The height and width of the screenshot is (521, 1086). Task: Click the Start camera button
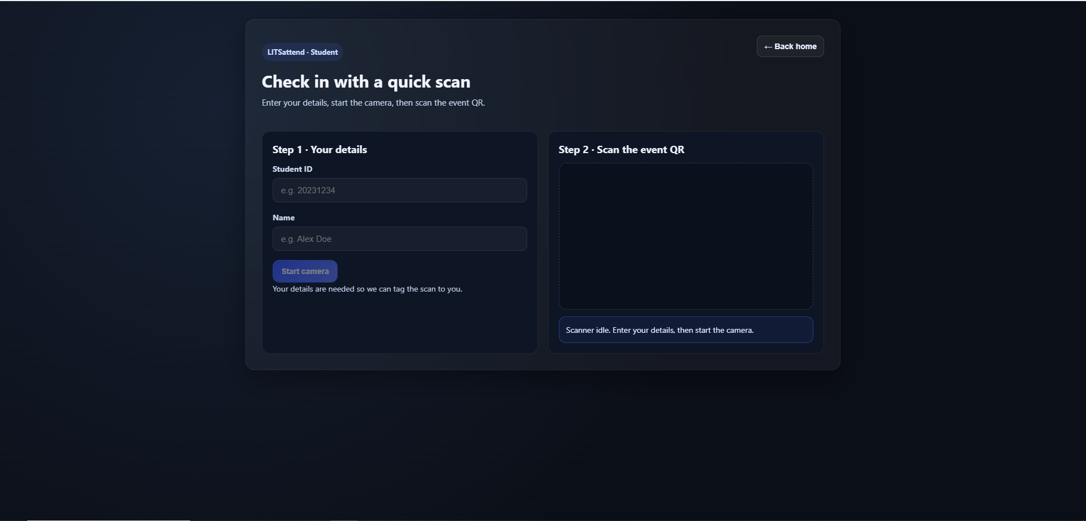click(305, 271)
